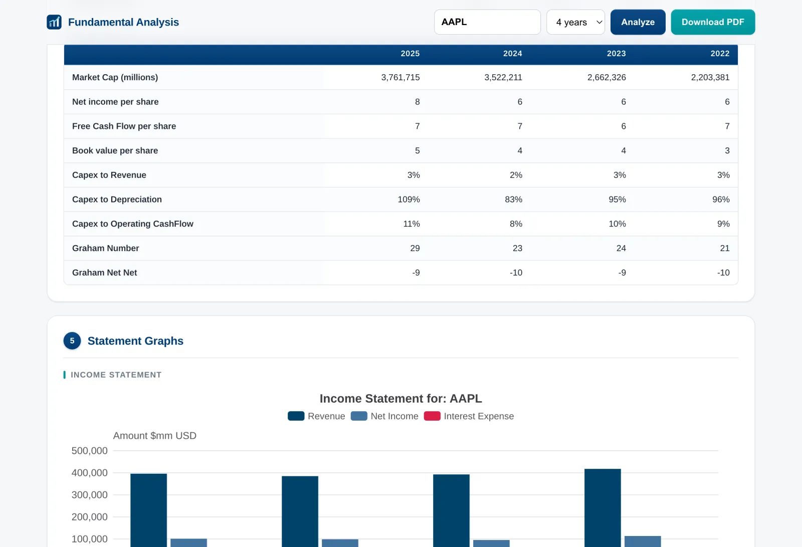The height and width of the screenshot is (547, 802).
Task: Click the step 5 number badge
Action: pos(72,341)
